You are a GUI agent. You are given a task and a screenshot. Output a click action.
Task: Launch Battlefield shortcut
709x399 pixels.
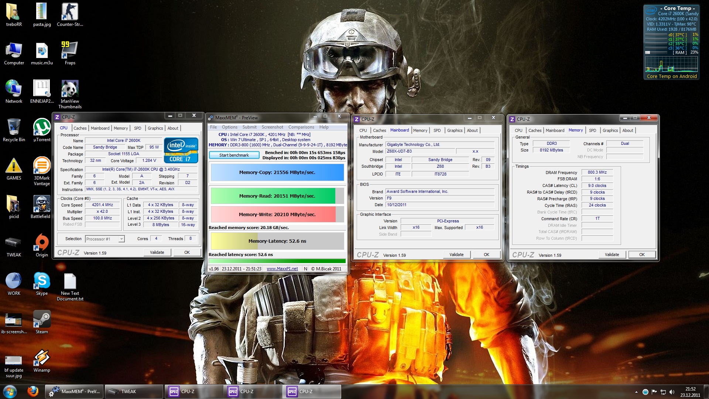point(42,207)
